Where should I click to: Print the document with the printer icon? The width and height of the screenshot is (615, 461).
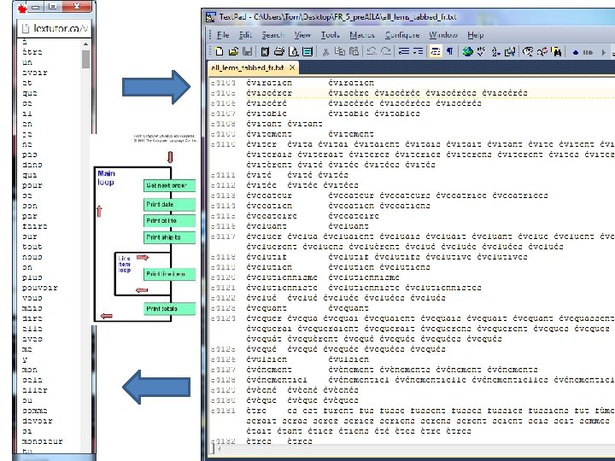(278, 51)
